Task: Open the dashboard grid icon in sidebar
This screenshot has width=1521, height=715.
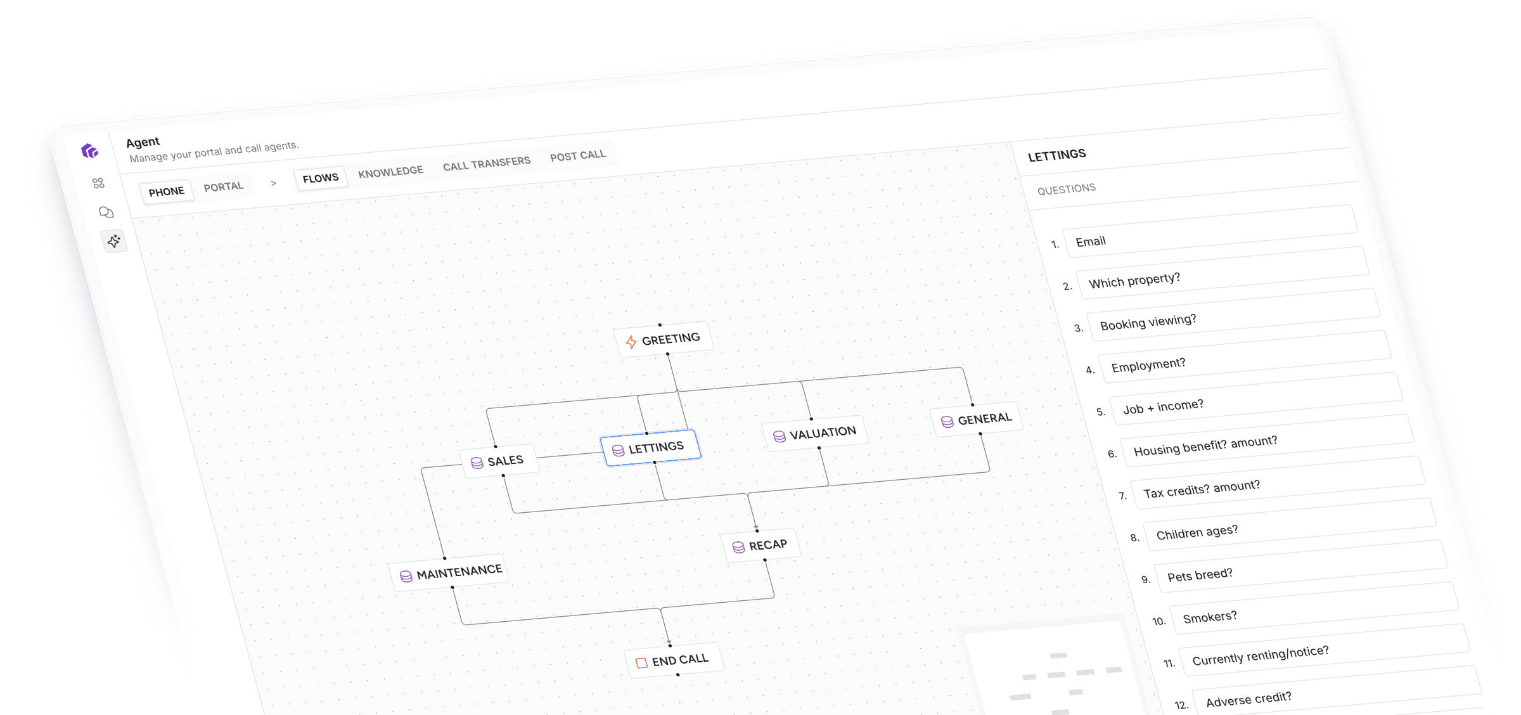Action: (98, 183)
